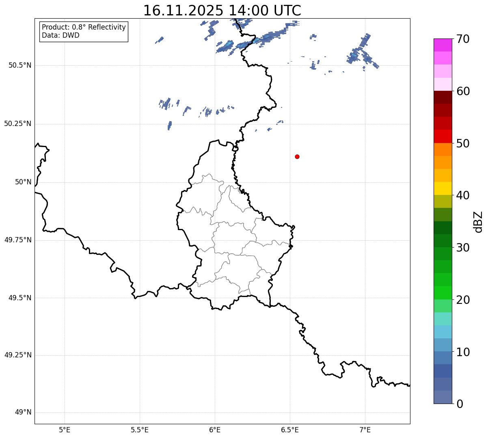Click the '49.75°N' latitude label

18,240
